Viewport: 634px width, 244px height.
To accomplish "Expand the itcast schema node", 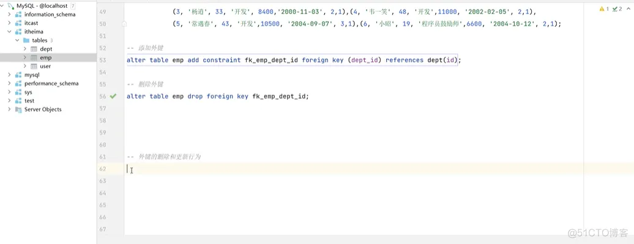I will [x=9, y=23].
